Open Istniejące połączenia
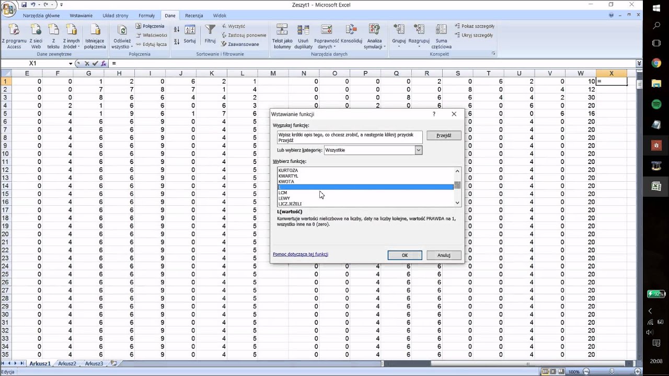 click(95, 37)
